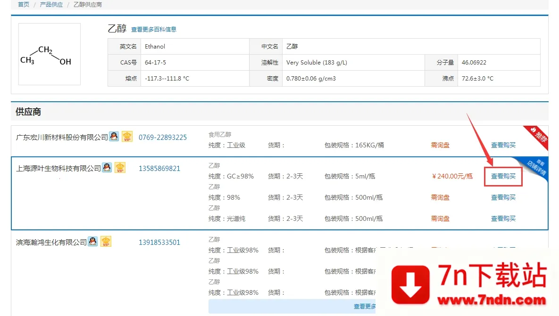Click 查看购买 for 光谱纯 ethanol
Screen dimensions: 559x316
tap(503, 219)
